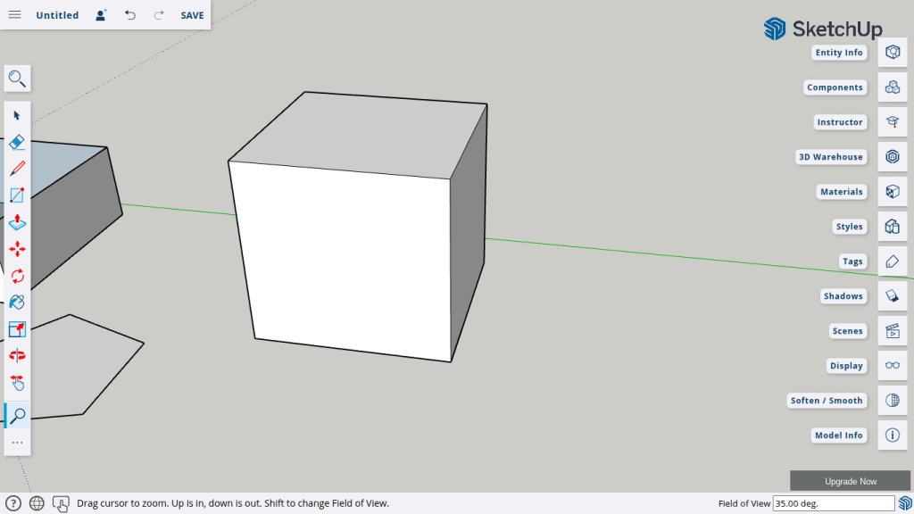Screen dimensions: 914x514
Task: Open the Materials panel
Action: [x=892, y=192]
